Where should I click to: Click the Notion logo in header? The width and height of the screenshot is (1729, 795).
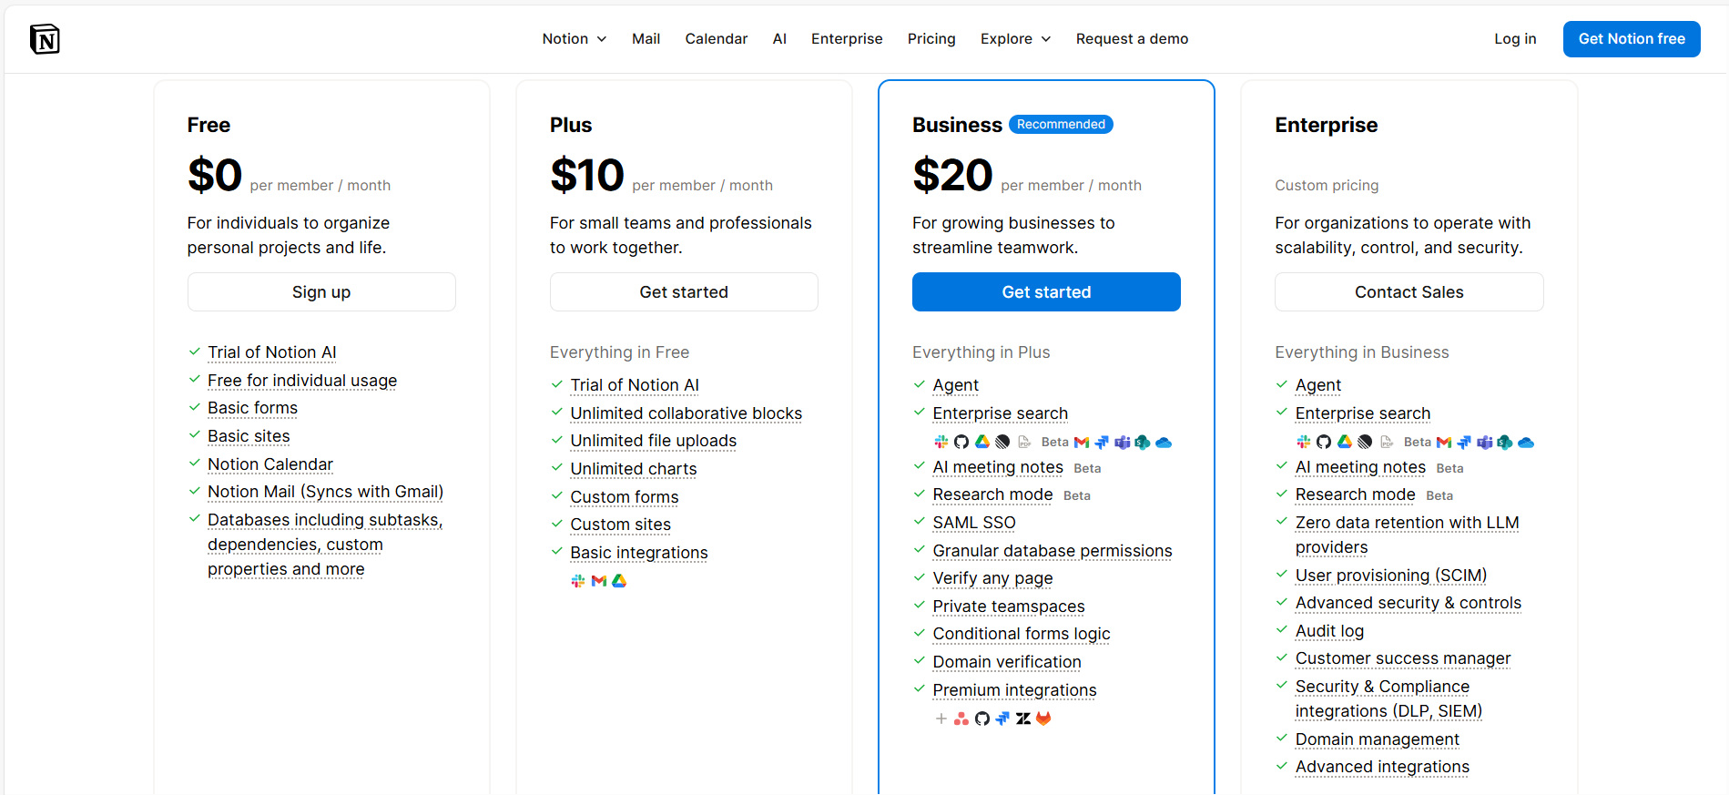[45, 39]
